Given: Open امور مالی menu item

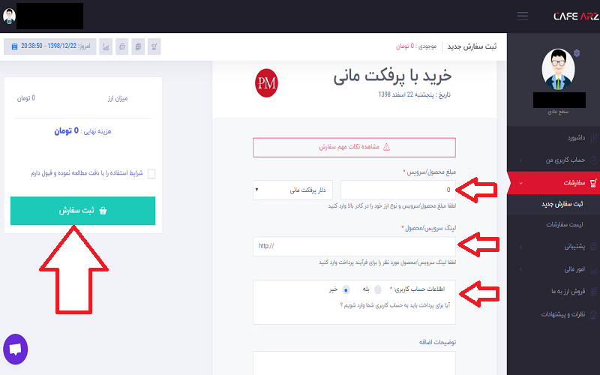Looking at the screenshot, I should pos(574,269).
